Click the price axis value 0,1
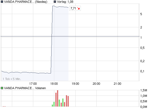 (x=142, y=71)
